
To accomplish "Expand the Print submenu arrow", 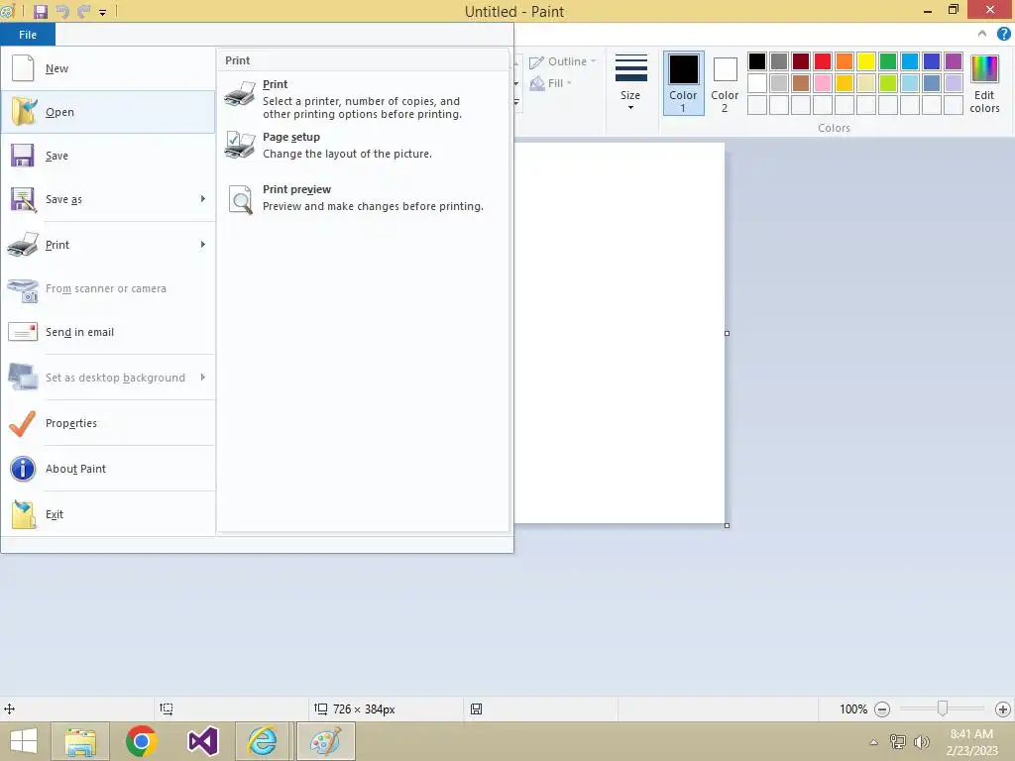I will (202, 244).
